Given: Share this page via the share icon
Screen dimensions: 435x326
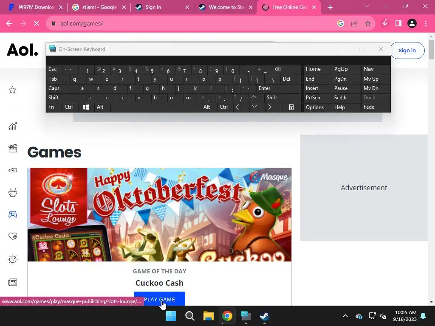Looking at the screenshot, I should click(354, 24).
